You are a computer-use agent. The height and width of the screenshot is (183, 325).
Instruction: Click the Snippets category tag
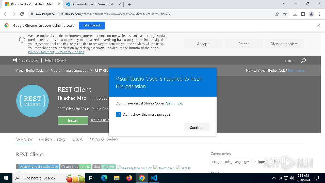point(261,162)
